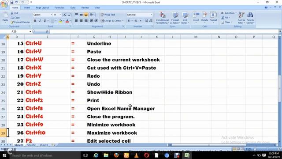Click the vertical scrollbar thumb
The height and width of the screenshot is (159, 282).
click(280, 88)
